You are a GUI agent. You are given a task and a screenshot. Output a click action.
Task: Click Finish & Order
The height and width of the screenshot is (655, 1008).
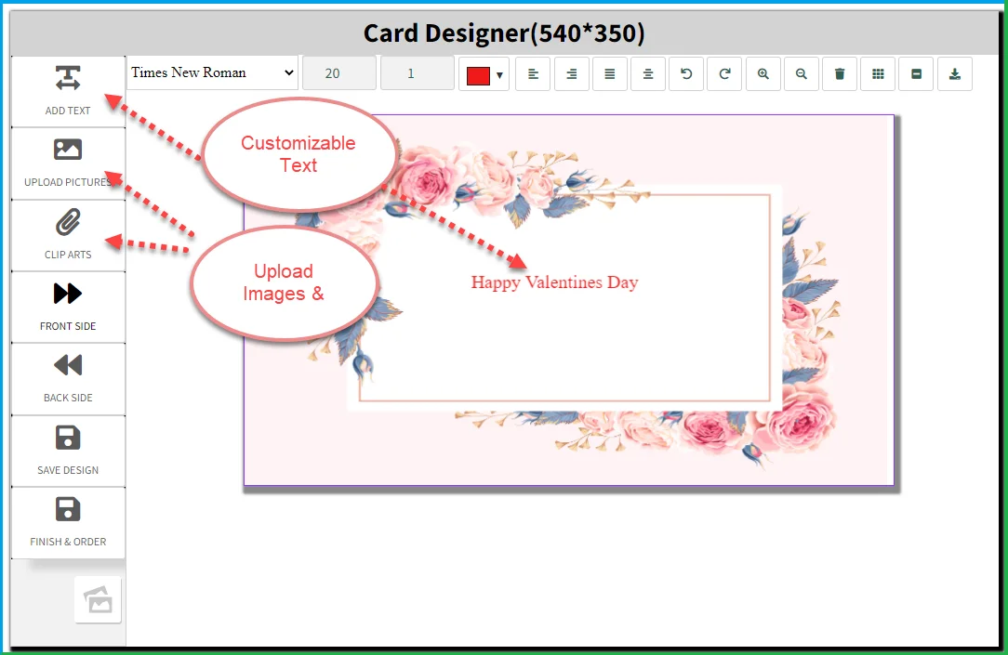(68, 523)
